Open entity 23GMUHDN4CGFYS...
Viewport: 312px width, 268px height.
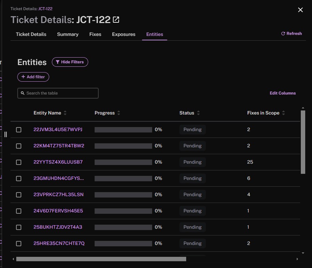tap(59, 178)
